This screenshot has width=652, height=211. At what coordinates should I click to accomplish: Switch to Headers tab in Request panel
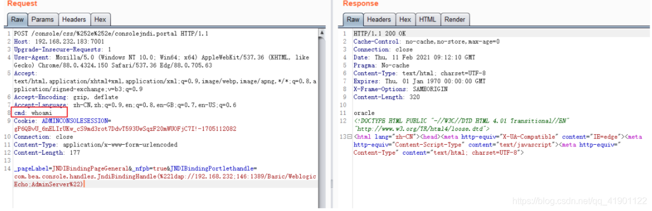click(74, 19)
